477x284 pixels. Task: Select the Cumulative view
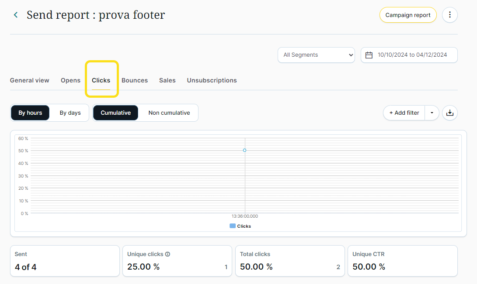tap(115, 113)
